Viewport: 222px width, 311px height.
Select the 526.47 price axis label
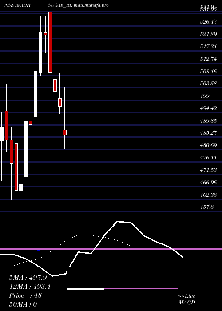coord(208,22)
